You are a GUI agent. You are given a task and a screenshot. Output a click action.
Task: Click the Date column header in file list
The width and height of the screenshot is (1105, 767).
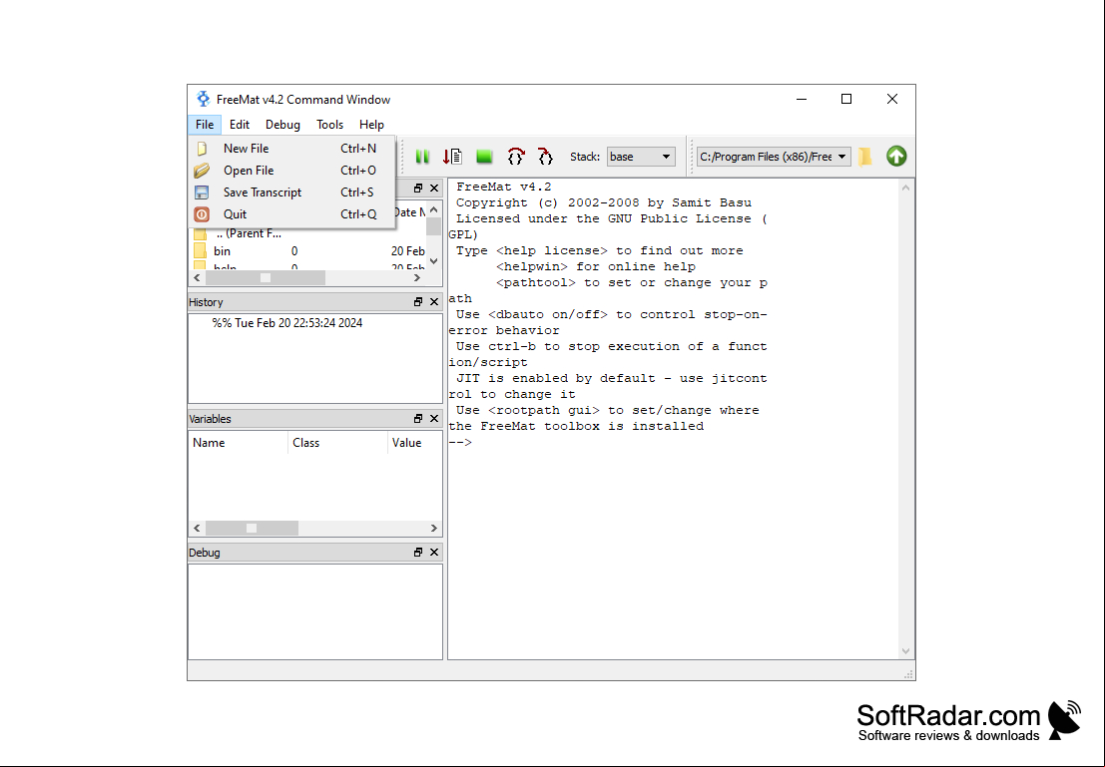tap(410, 212)
